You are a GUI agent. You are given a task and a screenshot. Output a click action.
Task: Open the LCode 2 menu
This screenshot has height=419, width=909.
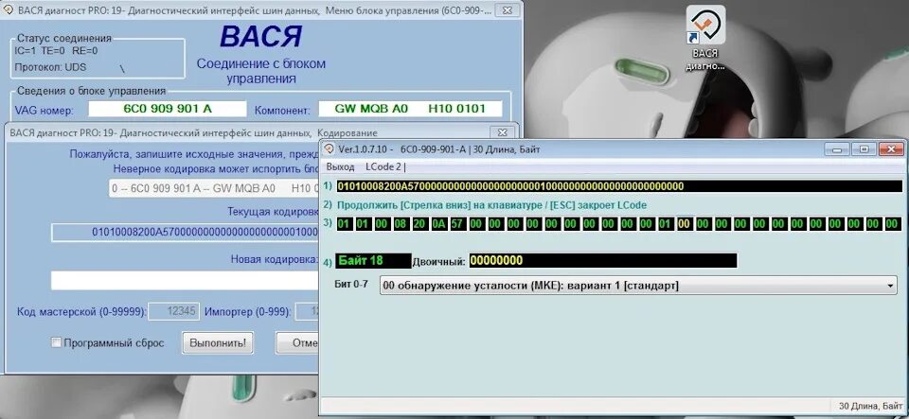pyautogui.click(x=383, y=166)
